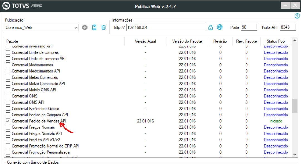This screenshot has height=164, width=301.
Task: Click the delete publication trash icon
Action: (x=104, y=27)
